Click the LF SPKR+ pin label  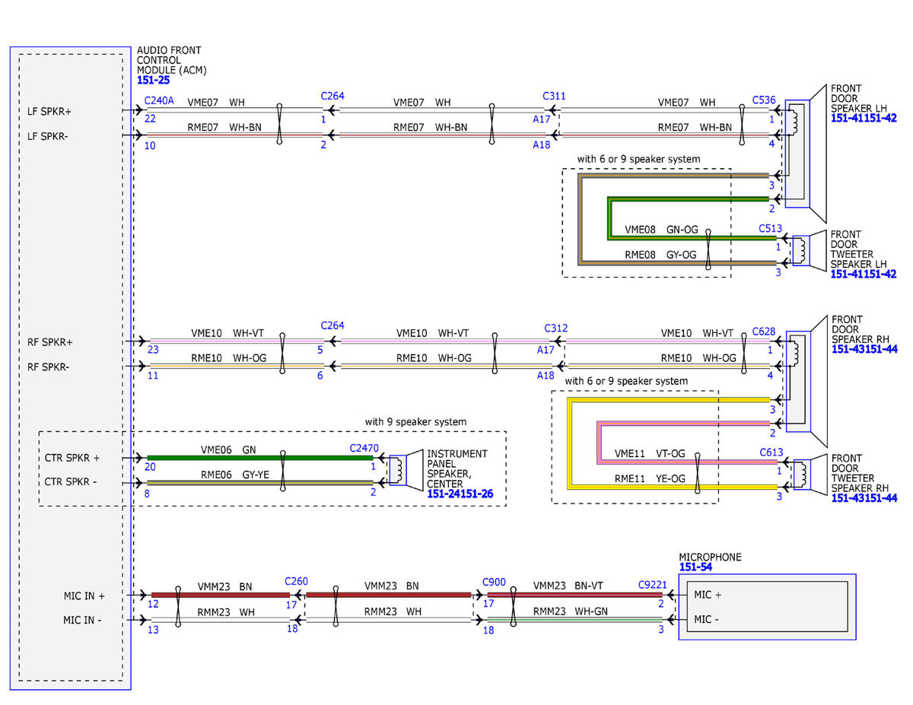[49, 111]
